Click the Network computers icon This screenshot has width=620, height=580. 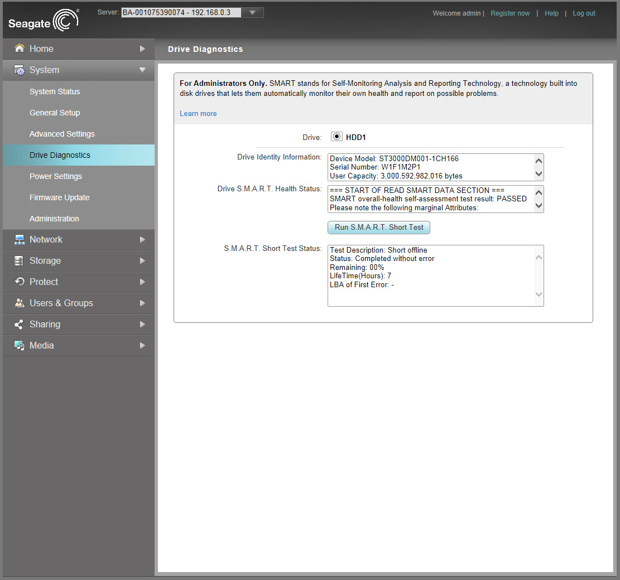tap(20, 239)
